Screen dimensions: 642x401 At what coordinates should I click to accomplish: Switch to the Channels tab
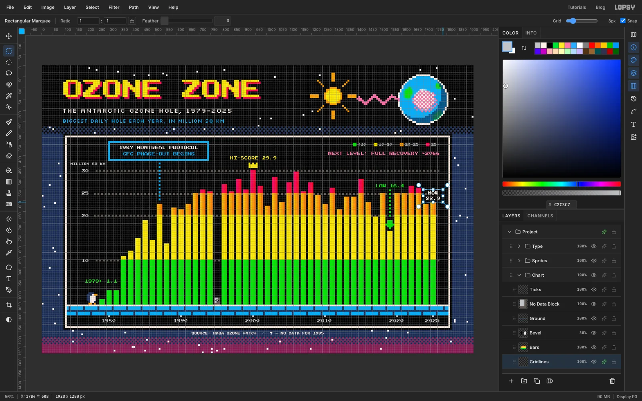540,216
